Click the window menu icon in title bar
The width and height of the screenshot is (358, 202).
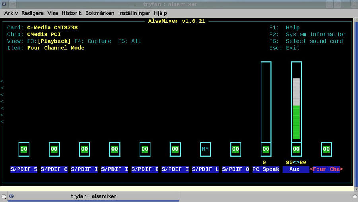pos(4,4)
